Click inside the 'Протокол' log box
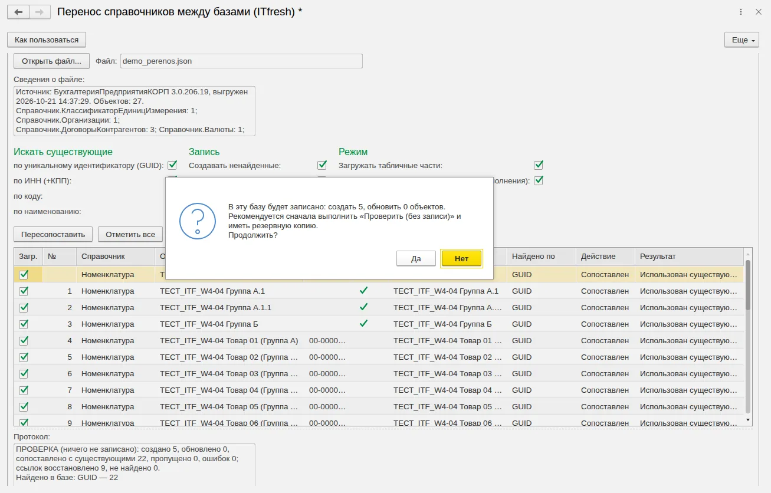Image resolution: width=771 pixels, height=493 pixels. (134, 465)
